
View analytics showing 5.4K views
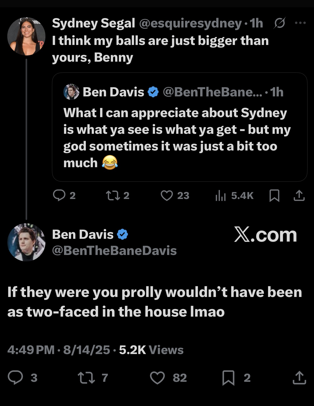pos(234,196)
